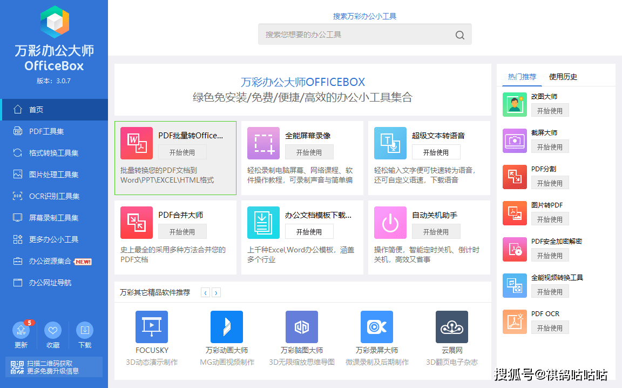Open the PDF批量转Office tool icon
Viewport: 622px width, 388px height.
point(137,143)
